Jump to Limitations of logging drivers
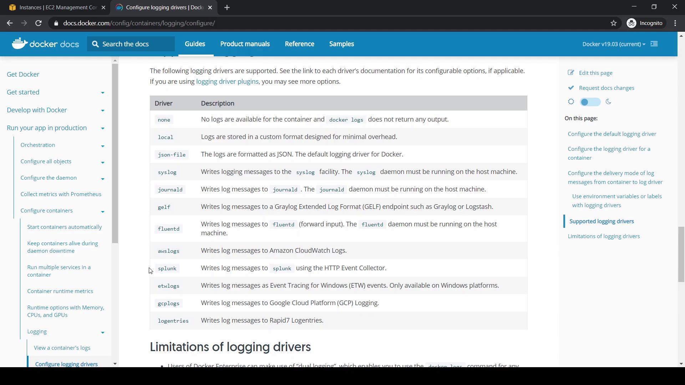The width and height of the screenshot is (685, 385). (x=604, y=236)
